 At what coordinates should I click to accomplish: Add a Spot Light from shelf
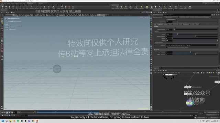click(121, 7)
